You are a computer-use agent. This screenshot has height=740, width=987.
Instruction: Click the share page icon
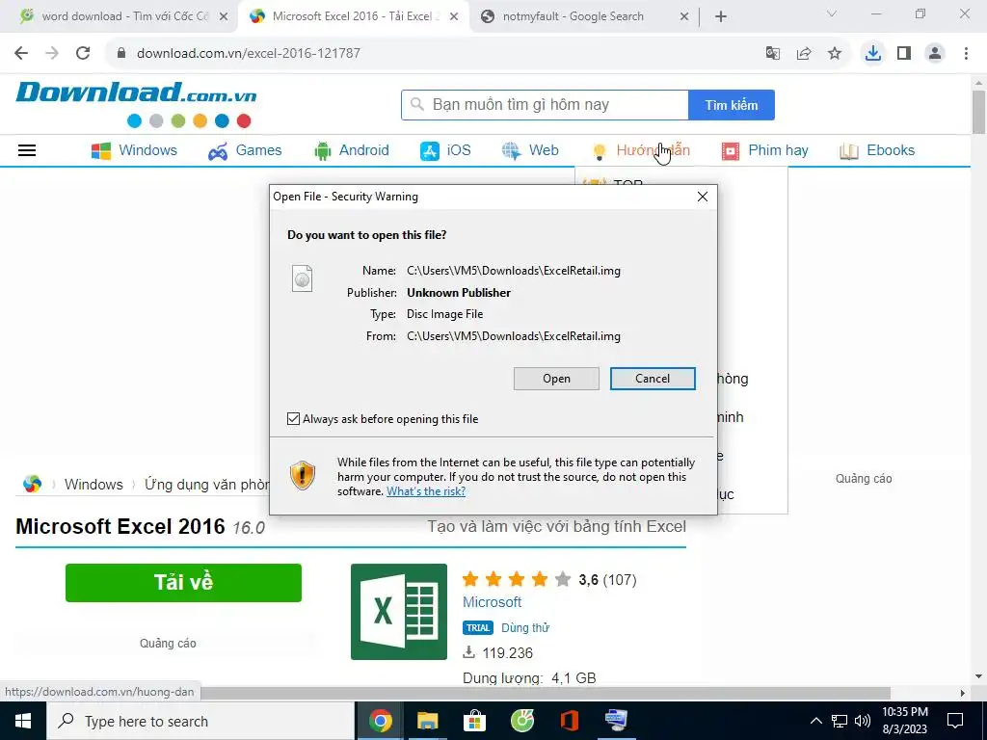[804, 54]
